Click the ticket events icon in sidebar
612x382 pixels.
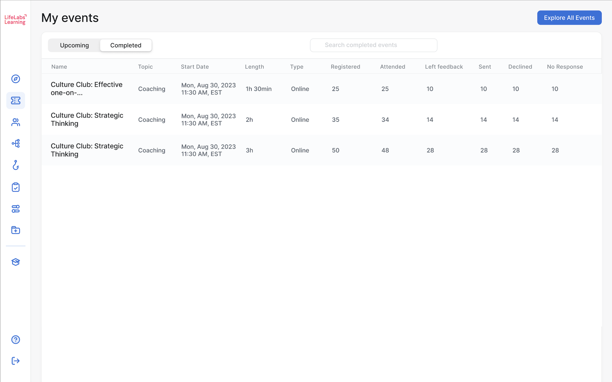pos(16,100)
